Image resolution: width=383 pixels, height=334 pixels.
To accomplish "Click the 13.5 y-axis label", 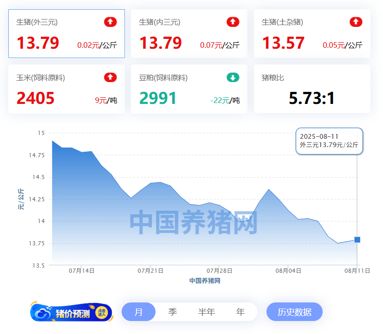I will 39,266.
